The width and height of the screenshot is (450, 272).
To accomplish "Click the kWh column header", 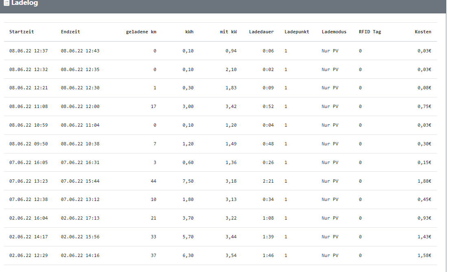I will point(189,32).
